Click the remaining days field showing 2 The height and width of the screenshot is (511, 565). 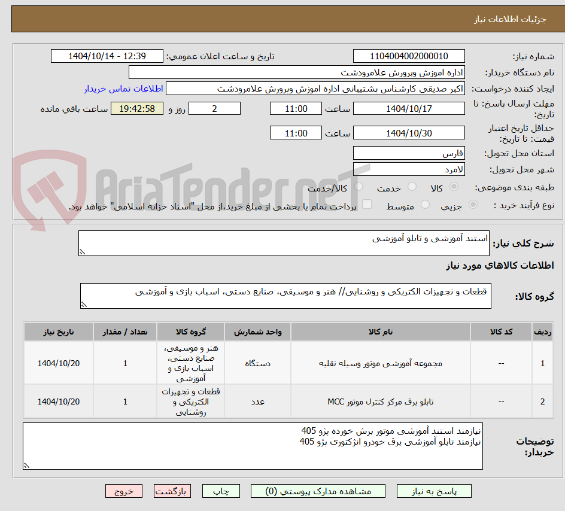214,108
